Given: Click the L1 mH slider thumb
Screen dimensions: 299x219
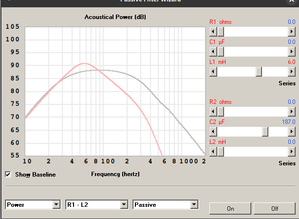Looking at the screenshot, I should [259, 72].
